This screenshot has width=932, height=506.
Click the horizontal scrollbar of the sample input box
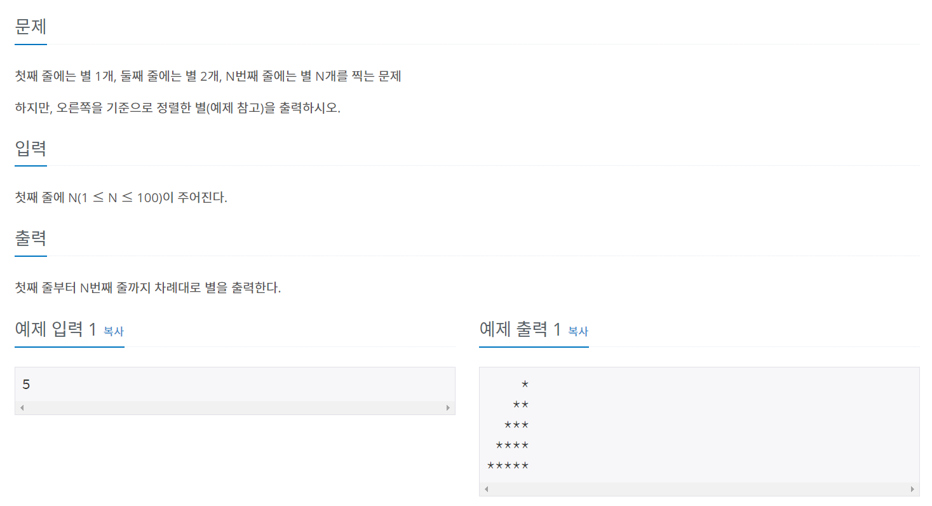(235, 407)
